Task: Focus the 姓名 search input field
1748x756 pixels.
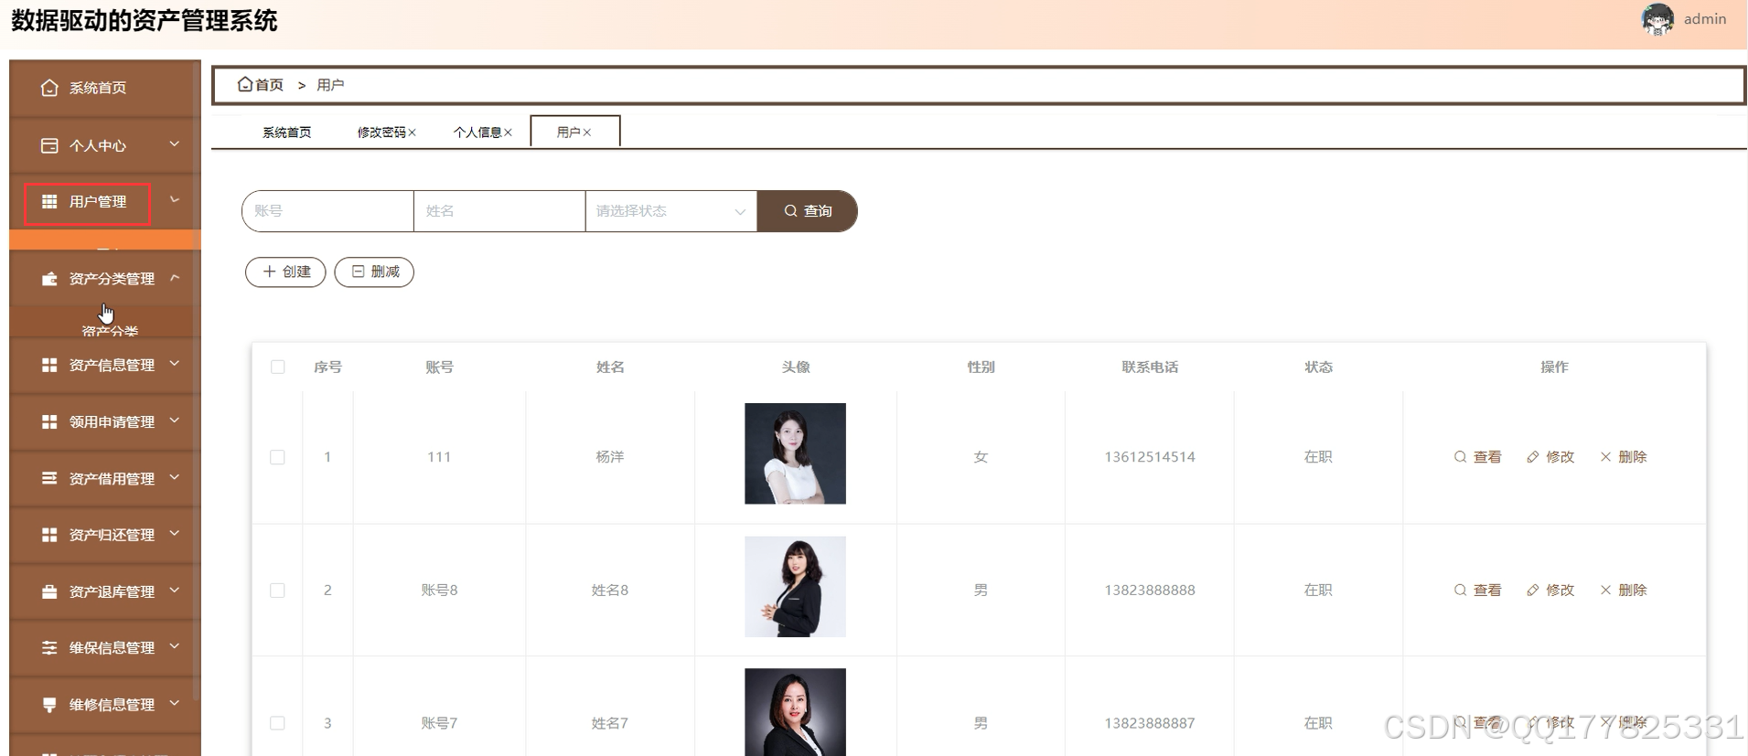Action: (x=499, y=211)
